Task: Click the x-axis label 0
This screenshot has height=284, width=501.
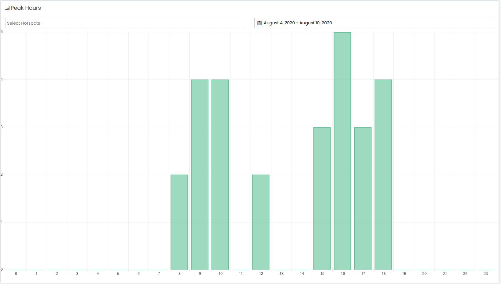Action: (16, 274)
